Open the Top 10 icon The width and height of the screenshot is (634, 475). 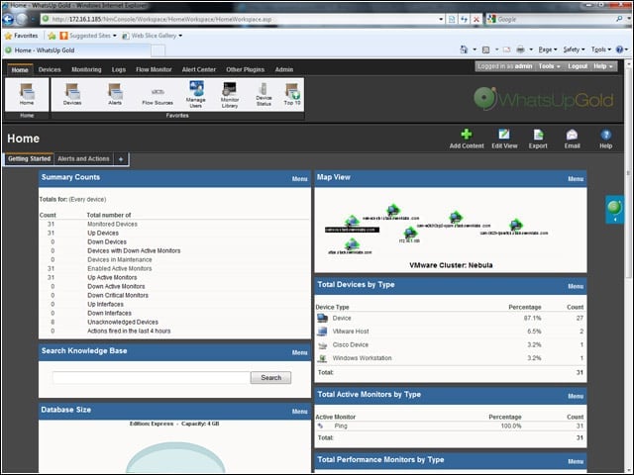(292, 94)
